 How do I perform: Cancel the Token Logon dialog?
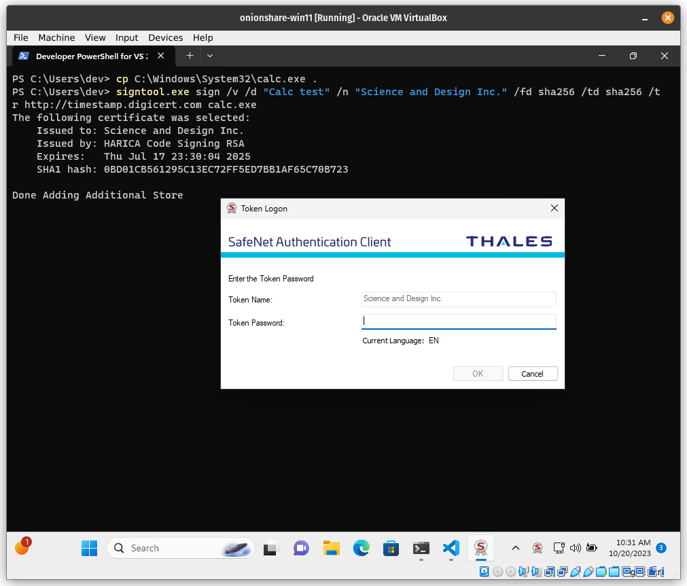[532, 373]
